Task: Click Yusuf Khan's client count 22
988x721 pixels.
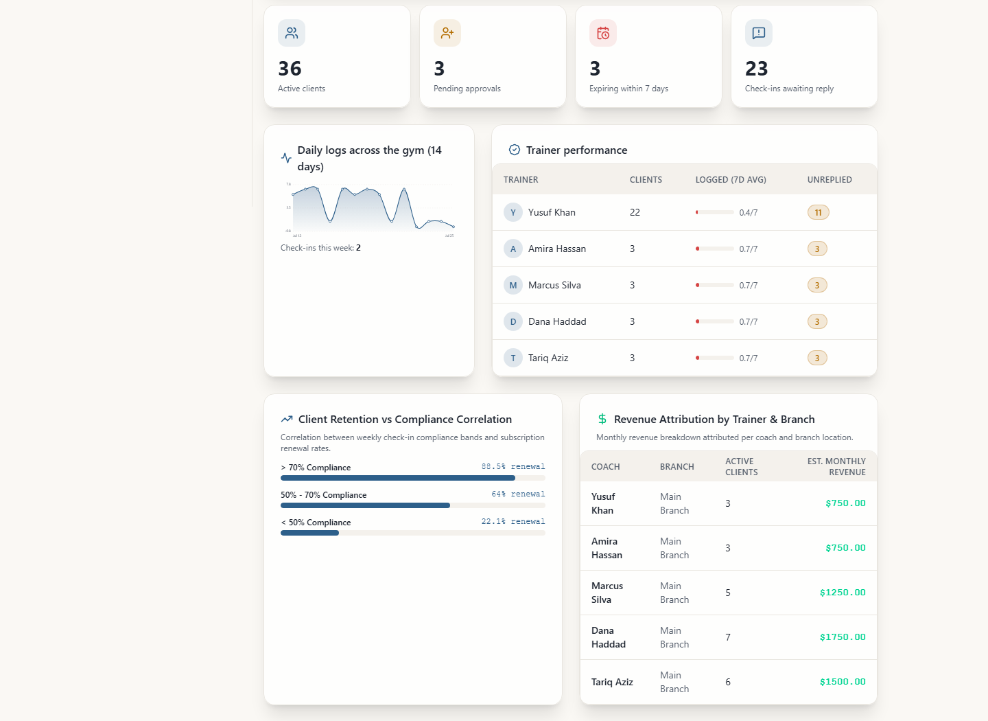Action: 635,212
